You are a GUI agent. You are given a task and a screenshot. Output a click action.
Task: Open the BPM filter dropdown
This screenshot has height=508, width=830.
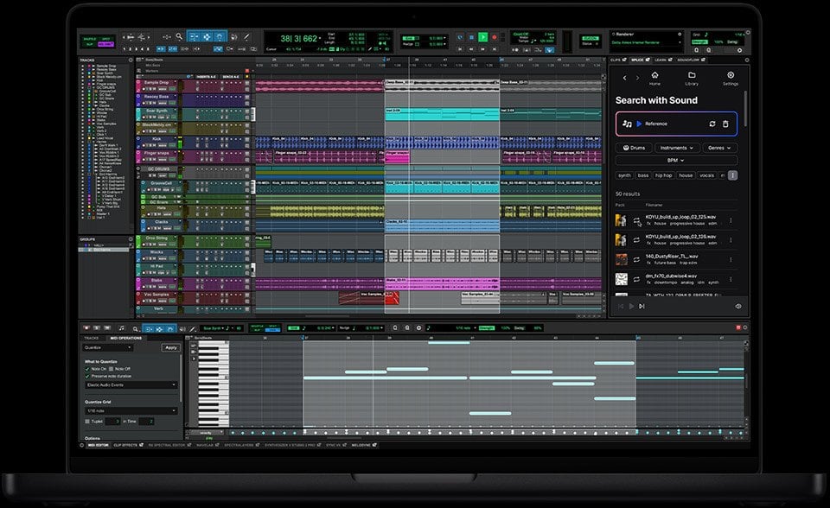[676, 160]
